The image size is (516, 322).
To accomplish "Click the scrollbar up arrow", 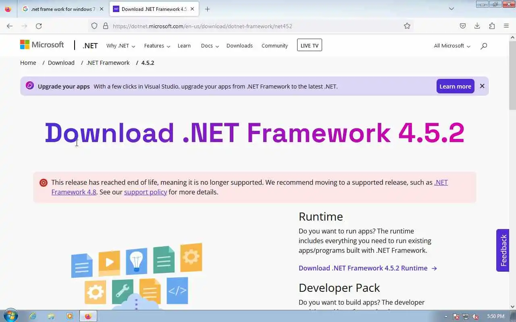I will (x=512, y=37).
